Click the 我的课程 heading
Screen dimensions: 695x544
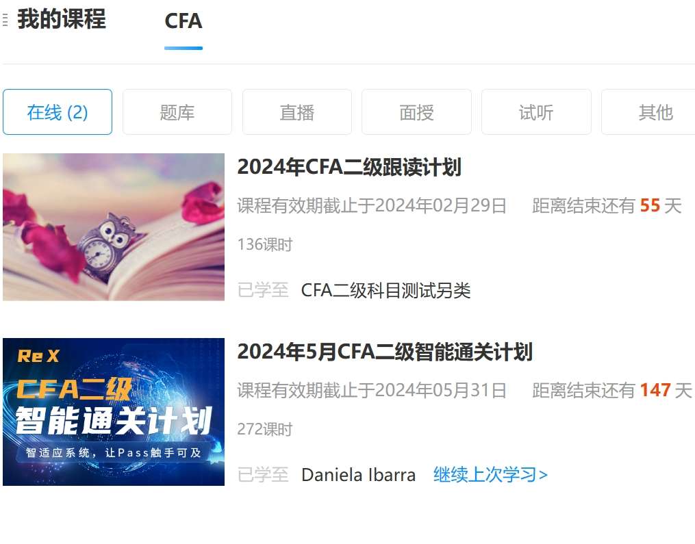[62, 19]
